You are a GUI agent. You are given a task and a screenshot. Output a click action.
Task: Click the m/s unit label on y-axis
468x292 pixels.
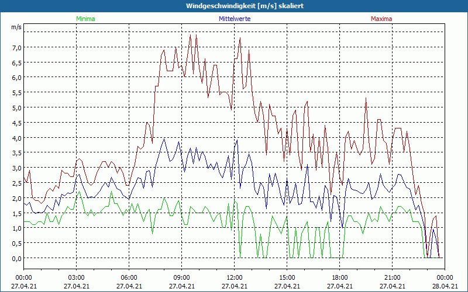pyautogui.click(x=16, y=27)
